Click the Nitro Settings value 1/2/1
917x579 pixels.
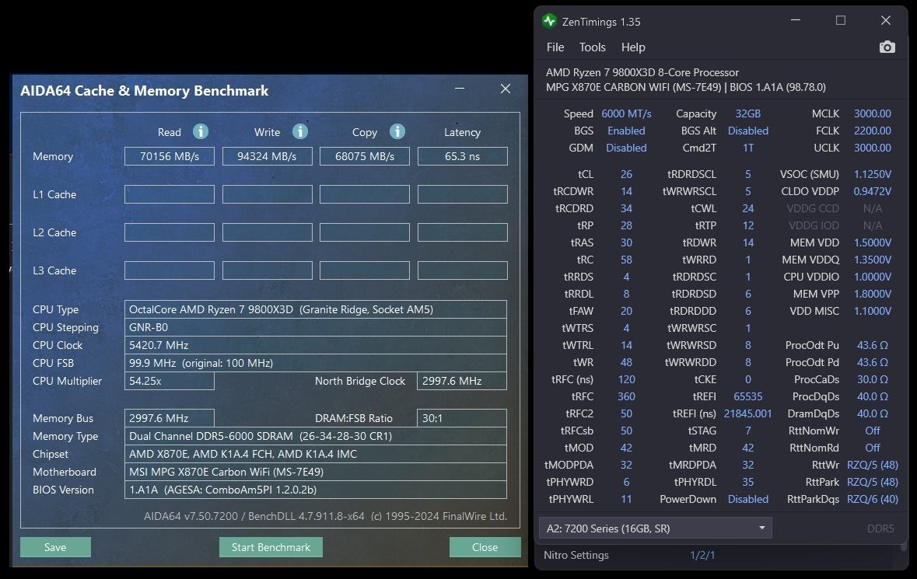point(702,555)
